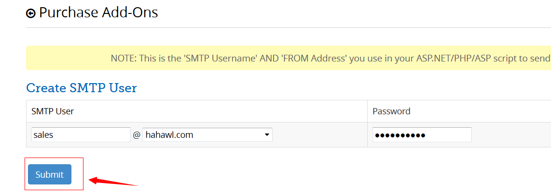Screen dimensions: 551x195
Task: Click the domain selector's small down arrow
Action: coord(267,135)
